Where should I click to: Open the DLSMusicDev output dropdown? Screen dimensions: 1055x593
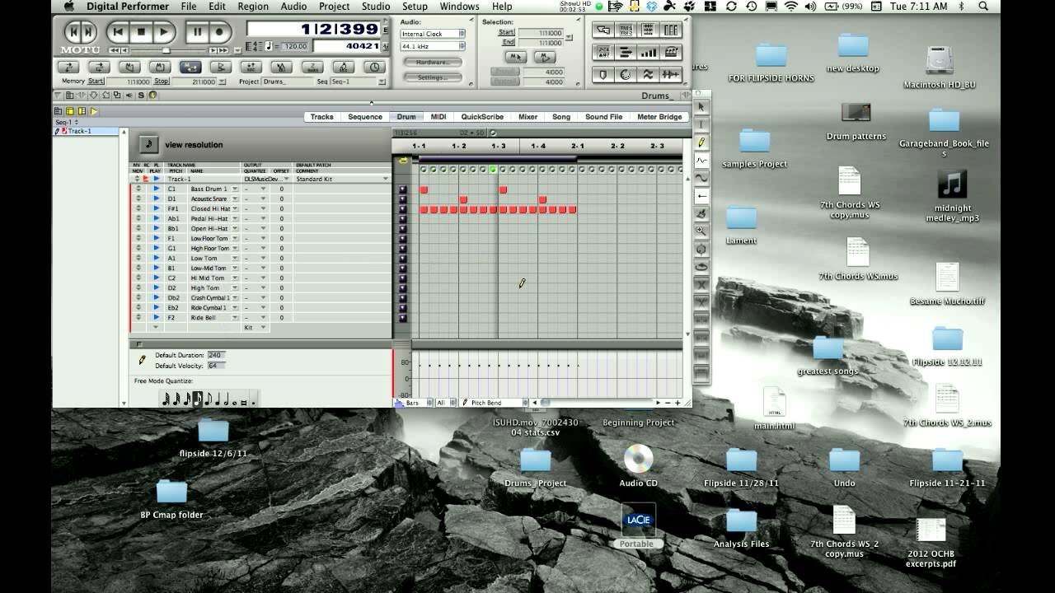[267, 179]
